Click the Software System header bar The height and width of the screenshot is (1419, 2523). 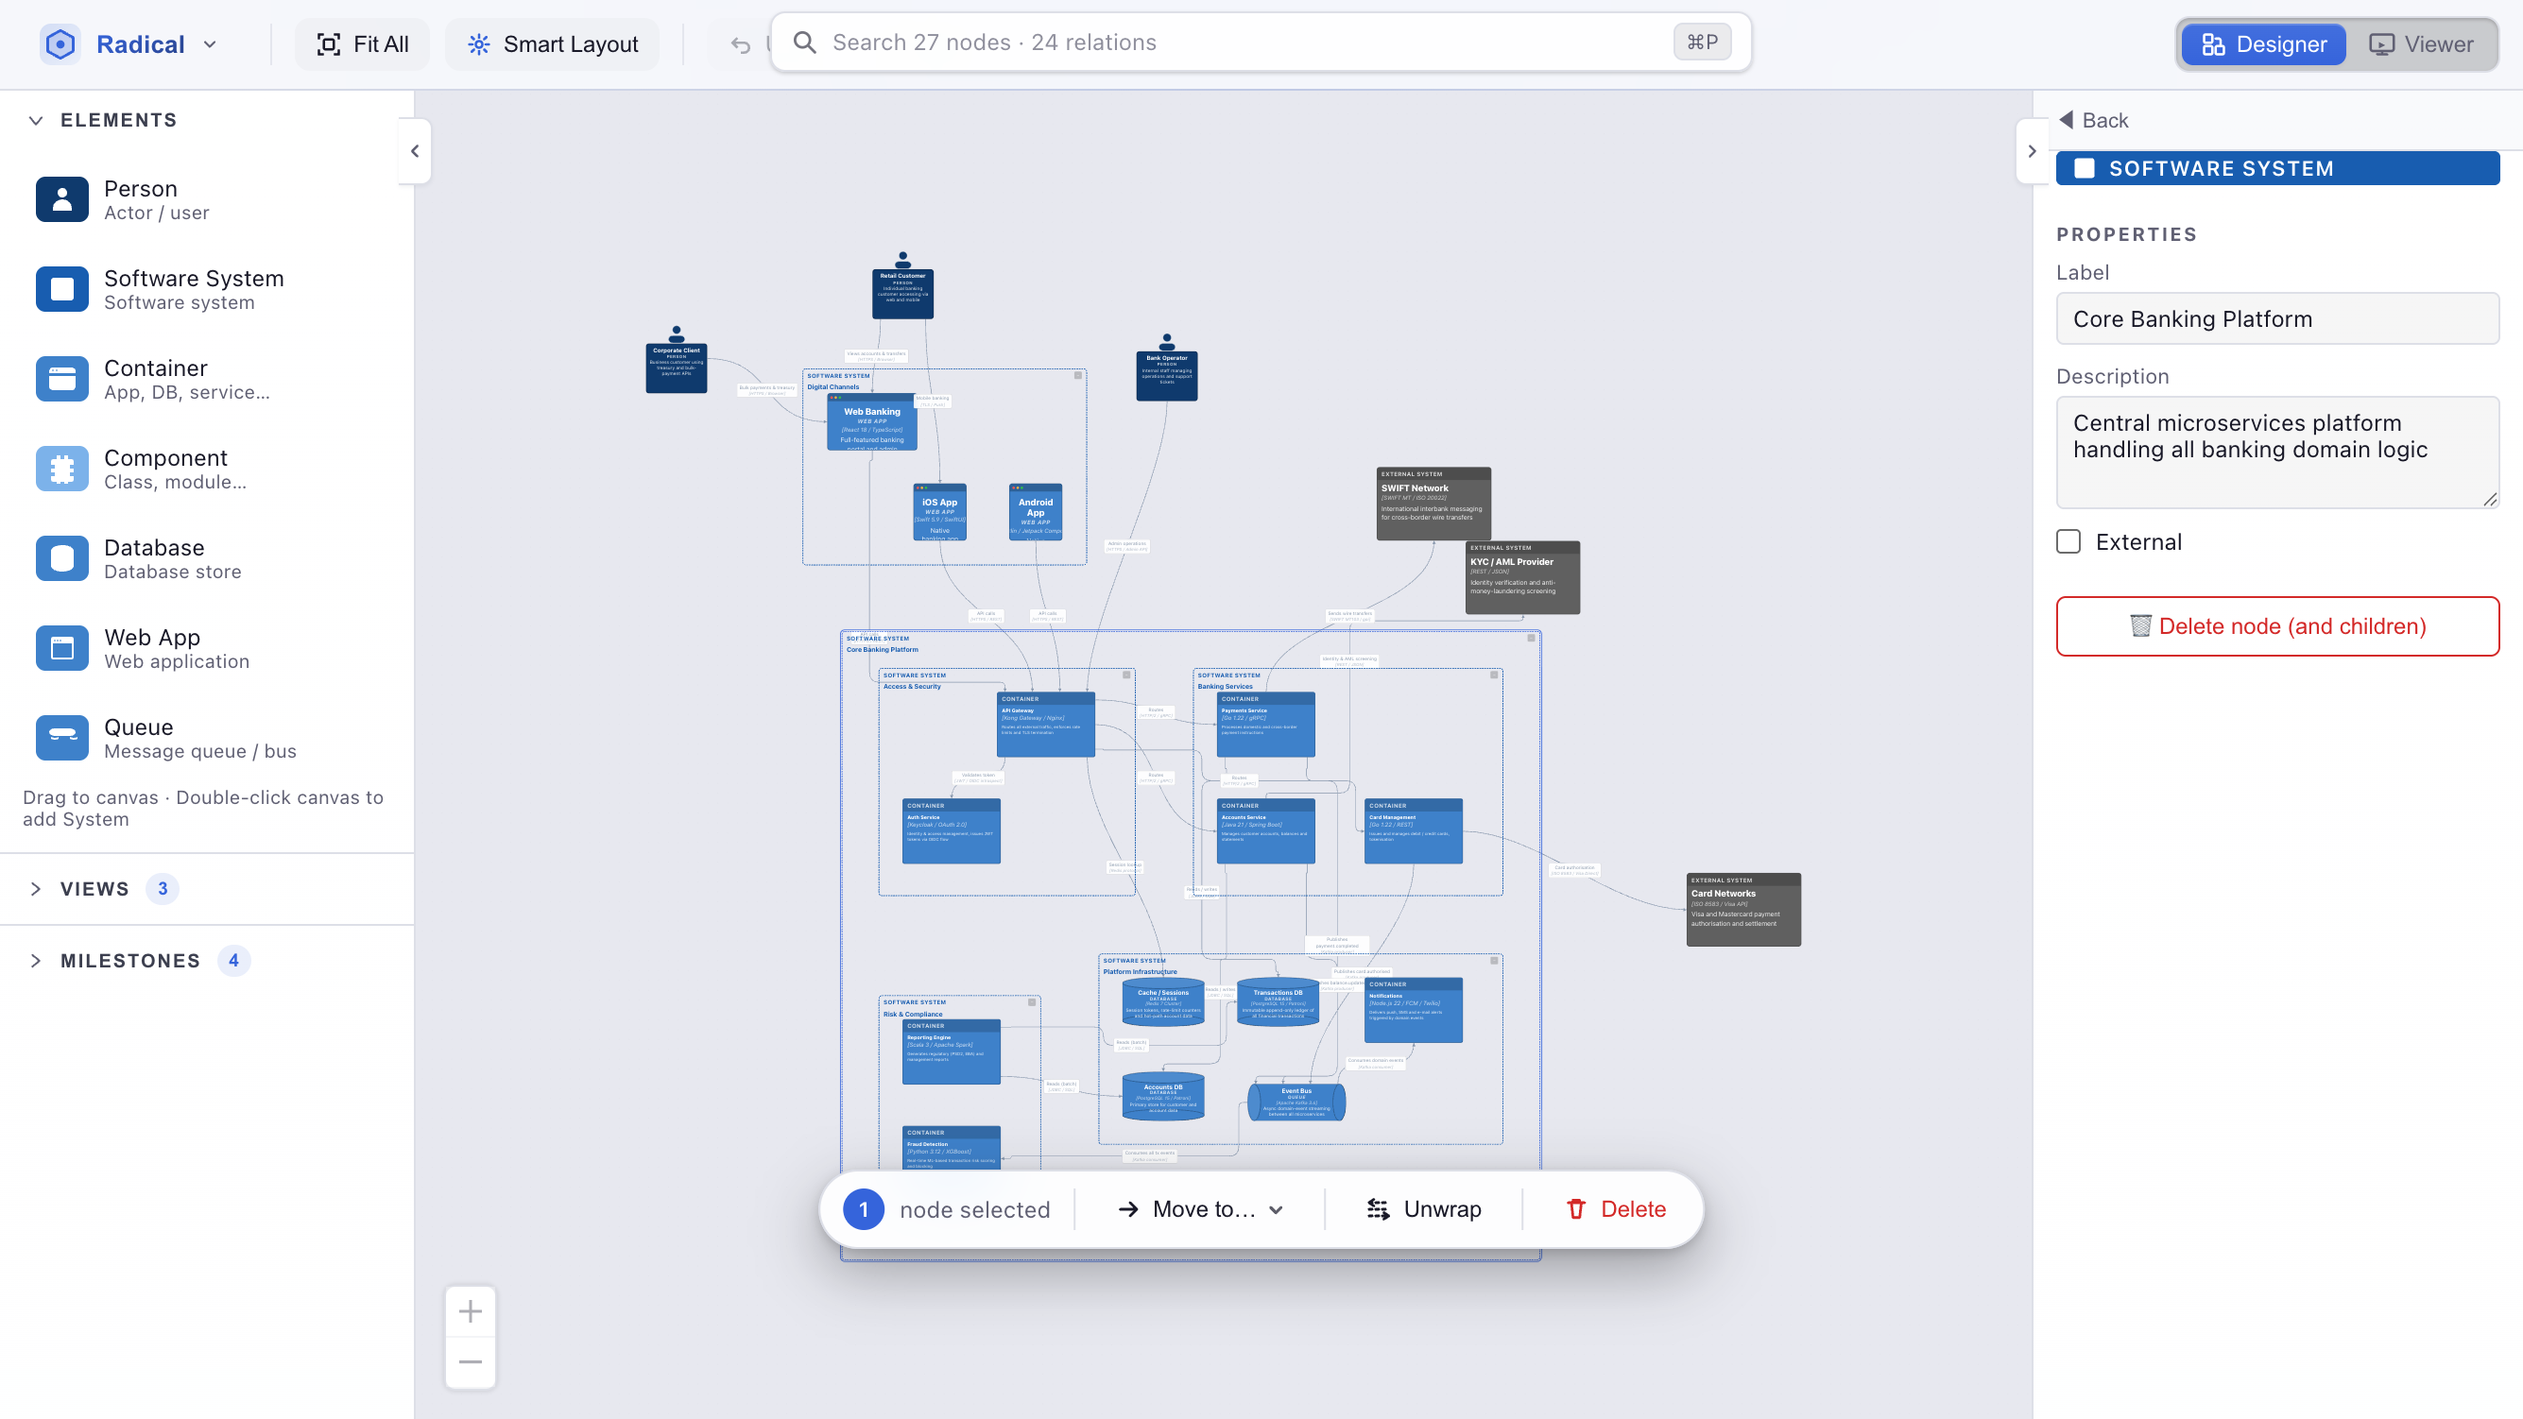2277,168
